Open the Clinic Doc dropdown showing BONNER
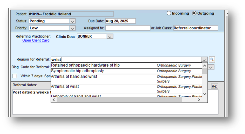Image resolution: width=245 pixels, height=134 pixels. click(110, 37)
